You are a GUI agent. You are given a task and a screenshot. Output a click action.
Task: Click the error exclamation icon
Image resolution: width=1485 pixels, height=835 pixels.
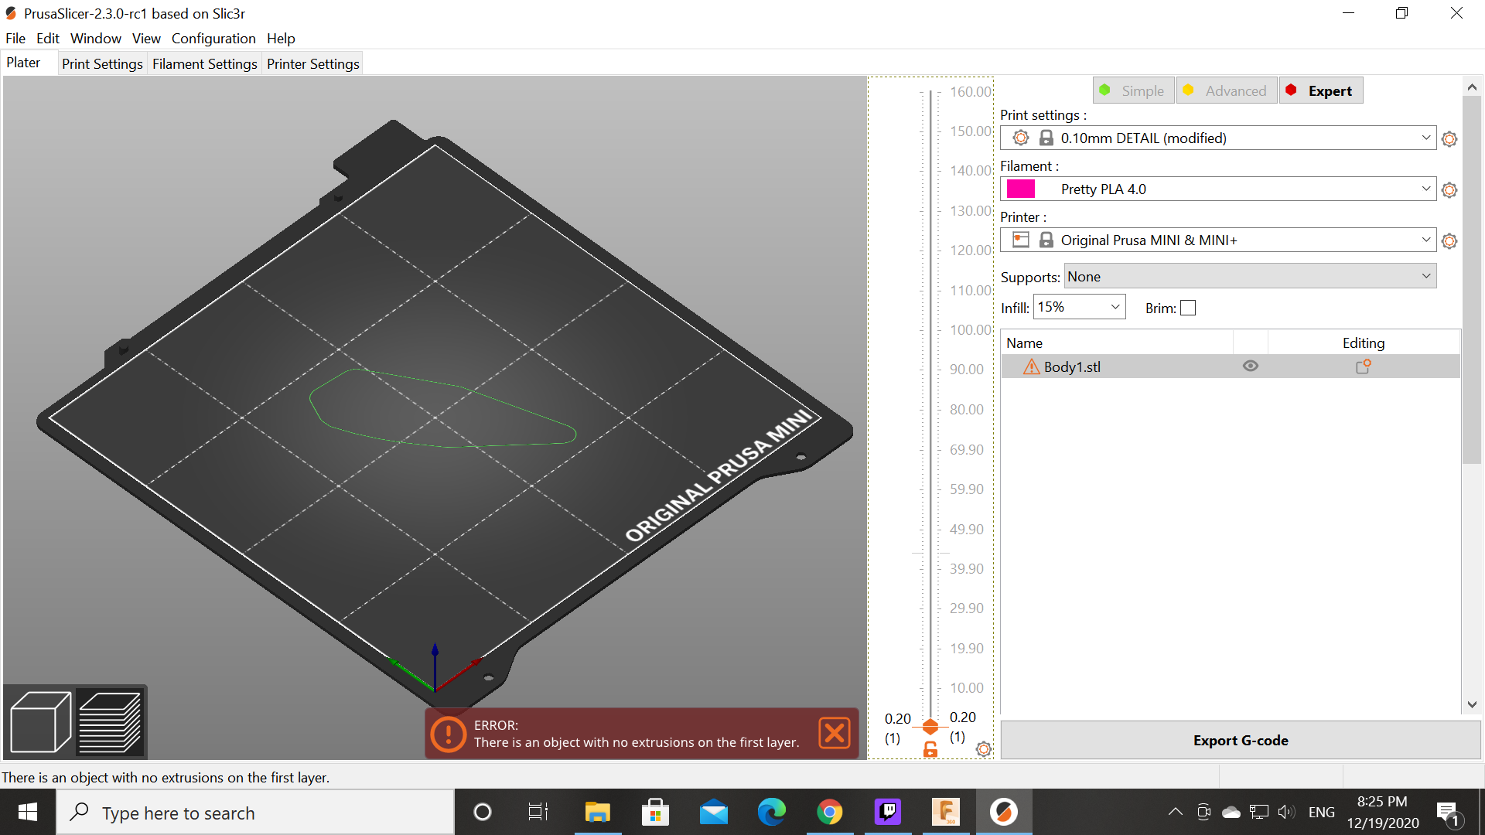pyautogui.click(x=448, y=734)
